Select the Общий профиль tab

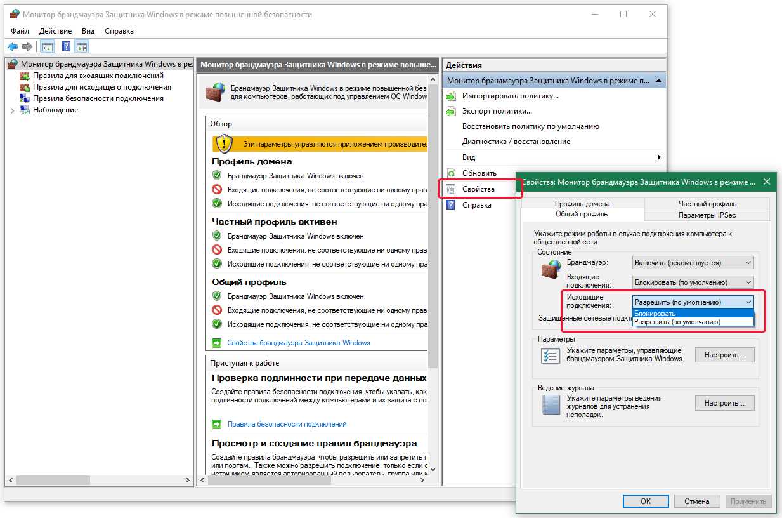pyautogui.click(x=582, y=215)
